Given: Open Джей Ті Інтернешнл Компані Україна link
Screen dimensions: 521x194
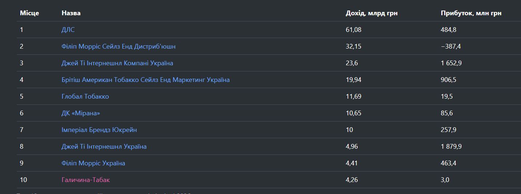Looking at the screenshot, I should click(x=117, y=63).
